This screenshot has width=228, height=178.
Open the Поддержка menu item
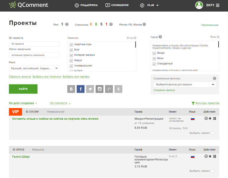click(x=86, y=5)
